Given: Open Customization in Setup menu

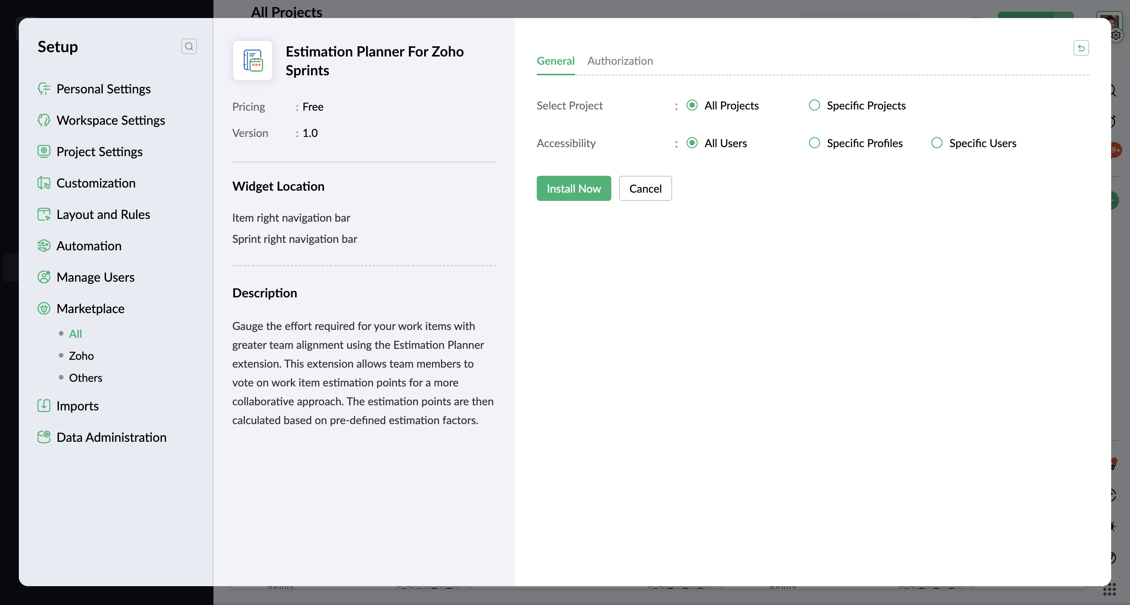Looking at the screenshot, I should pyautogui.click(x=96, y=183).
